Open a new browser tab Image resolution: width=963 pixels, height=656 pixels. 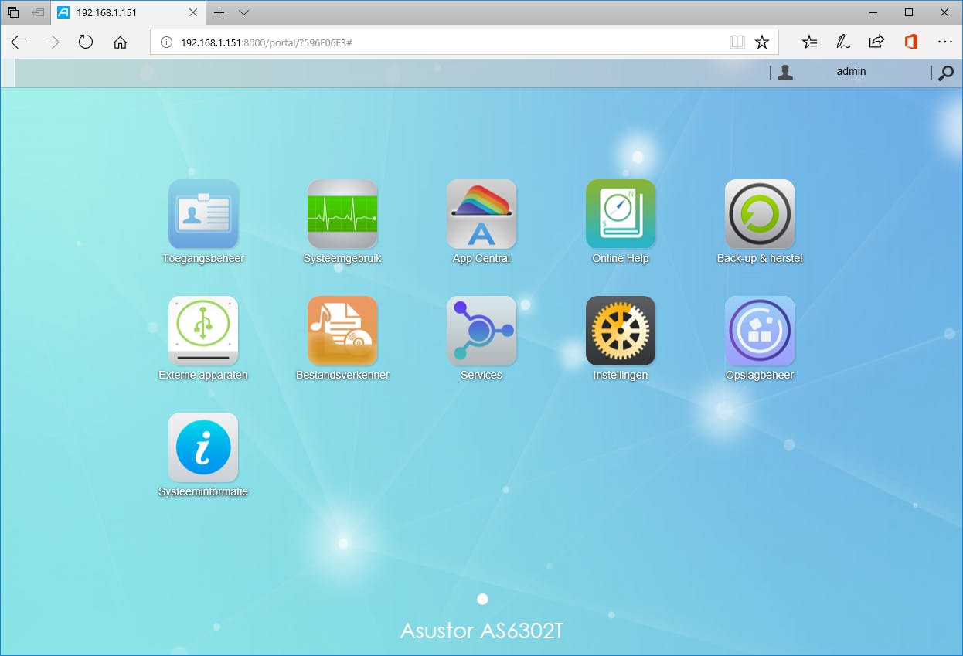coord(219,12)
